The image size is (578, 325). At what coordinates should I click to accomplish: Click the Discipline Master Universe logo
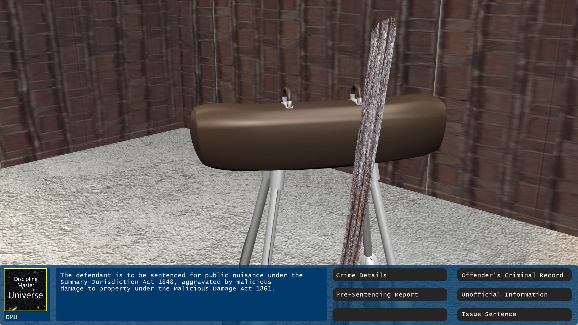coord(25,289)
